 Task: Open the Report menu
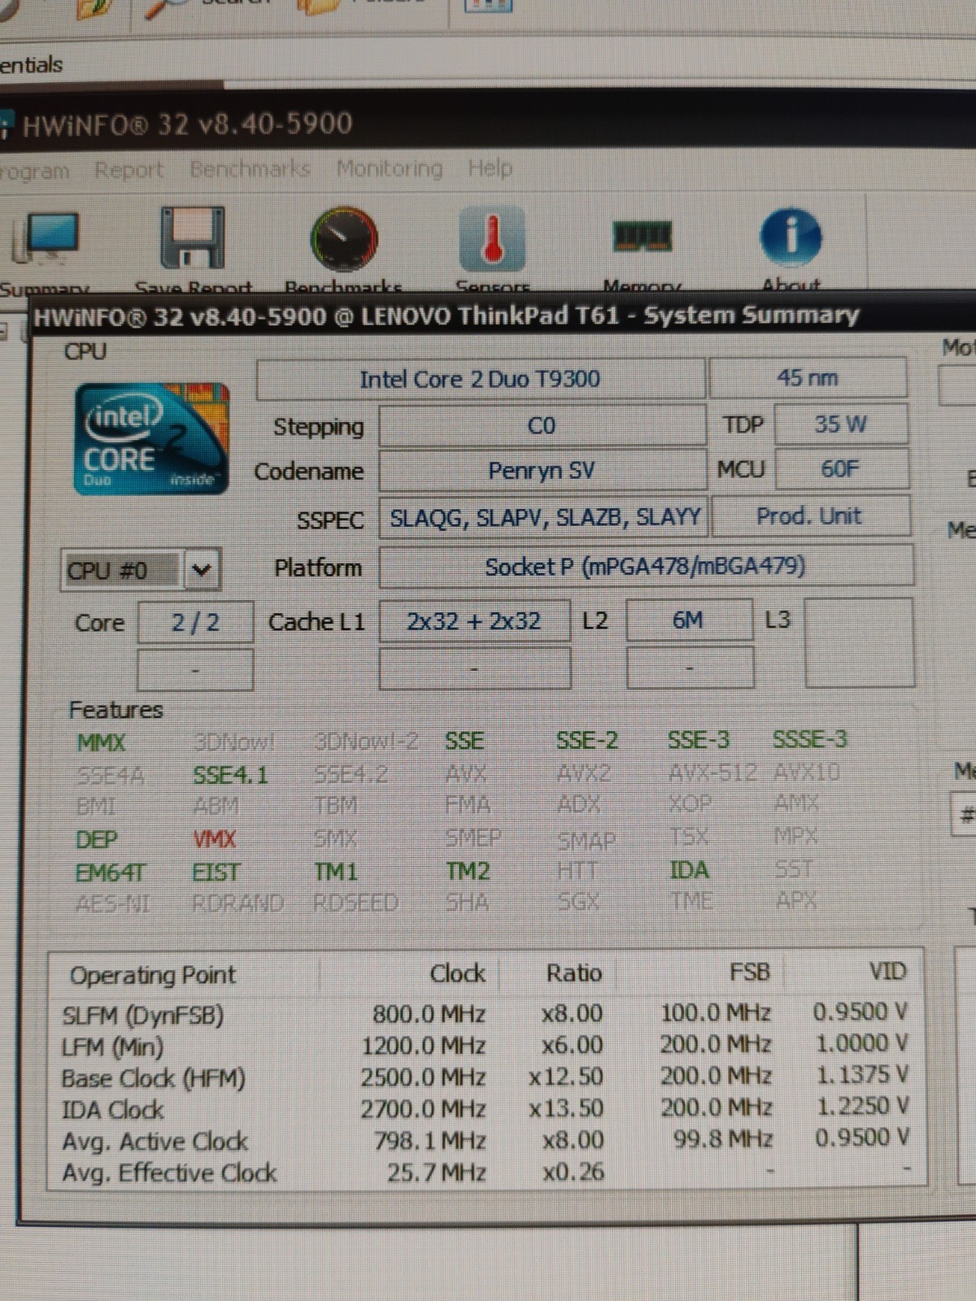(129, 170)
